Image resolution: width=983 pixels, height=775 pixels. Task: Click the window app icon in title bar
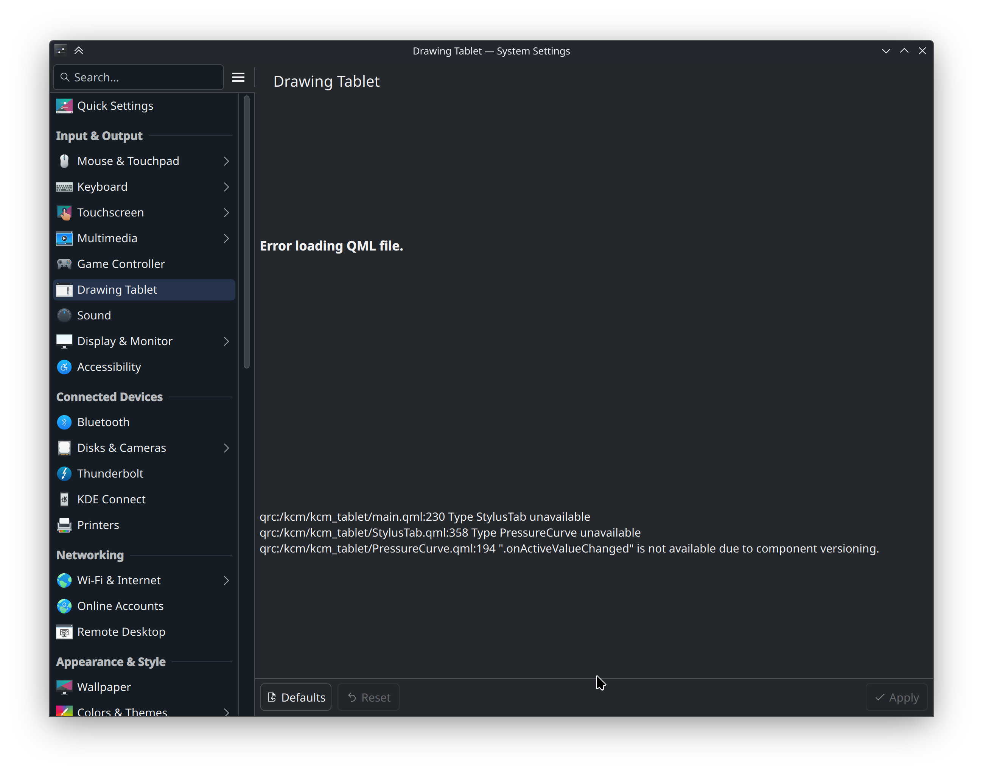point(60,50)
